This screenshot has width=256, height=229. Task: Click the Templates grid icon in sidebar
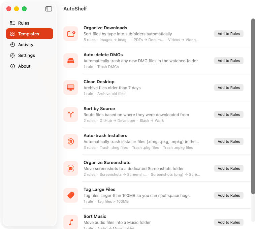coord(12,34)
